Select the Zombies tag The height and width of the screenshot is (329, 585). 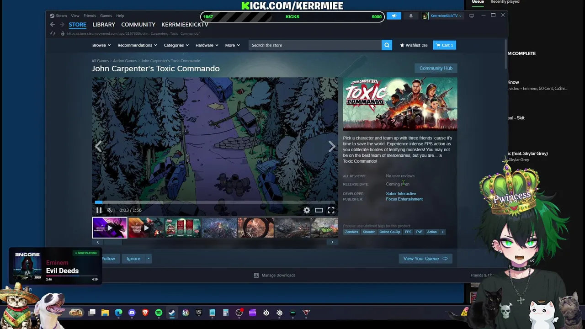[x=351, y=232]
